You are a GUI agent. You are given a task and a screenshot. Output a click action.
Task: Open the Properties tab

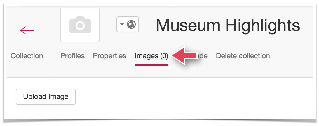tap(109, 56)
